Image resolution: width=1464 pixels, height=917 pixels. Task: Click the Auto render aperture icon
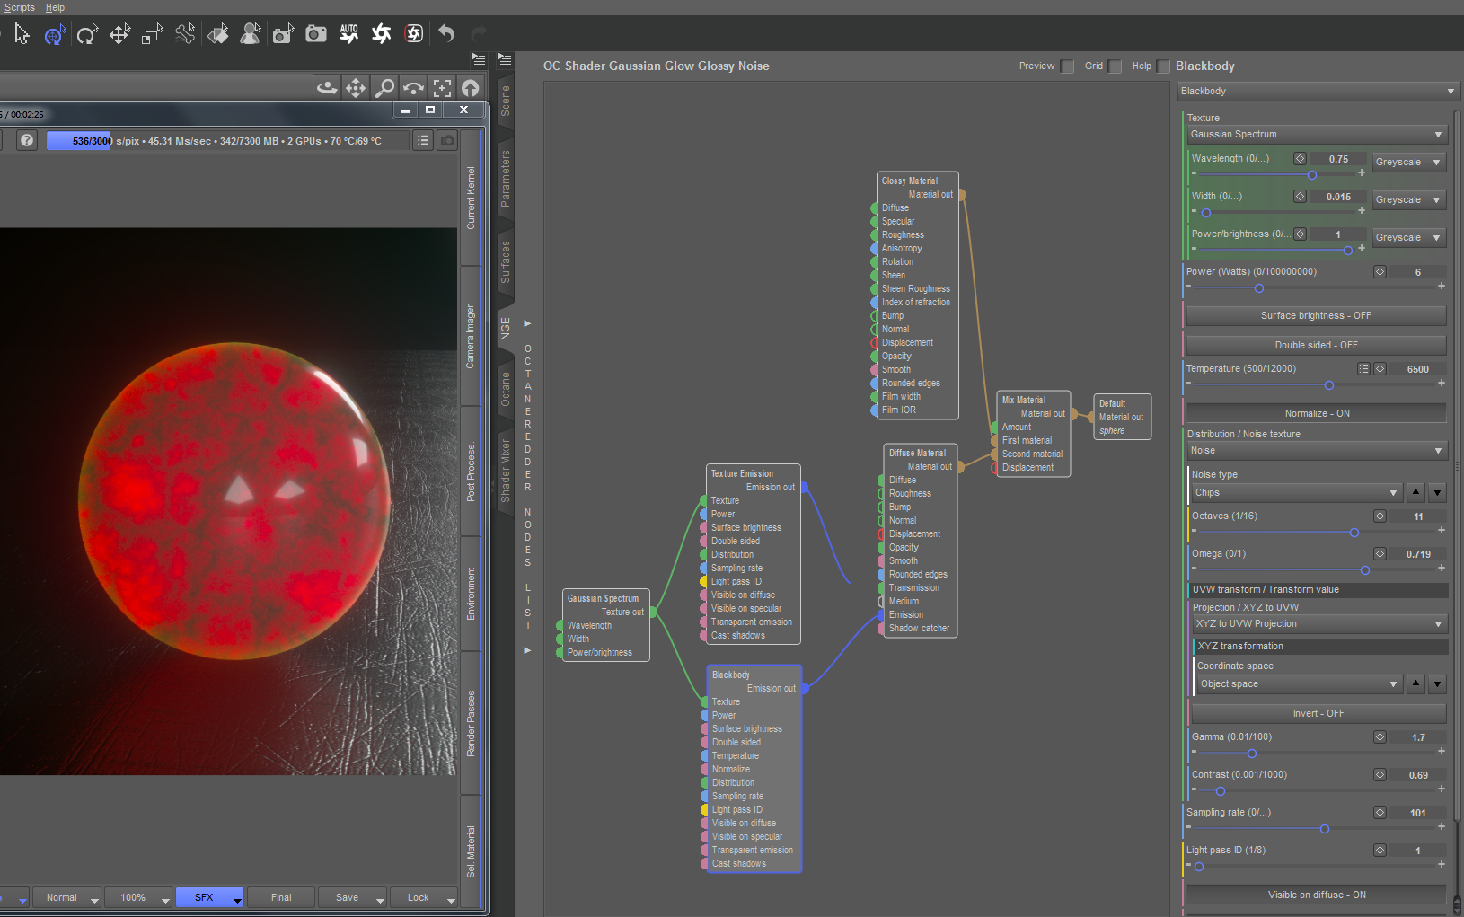pos(348,34)
